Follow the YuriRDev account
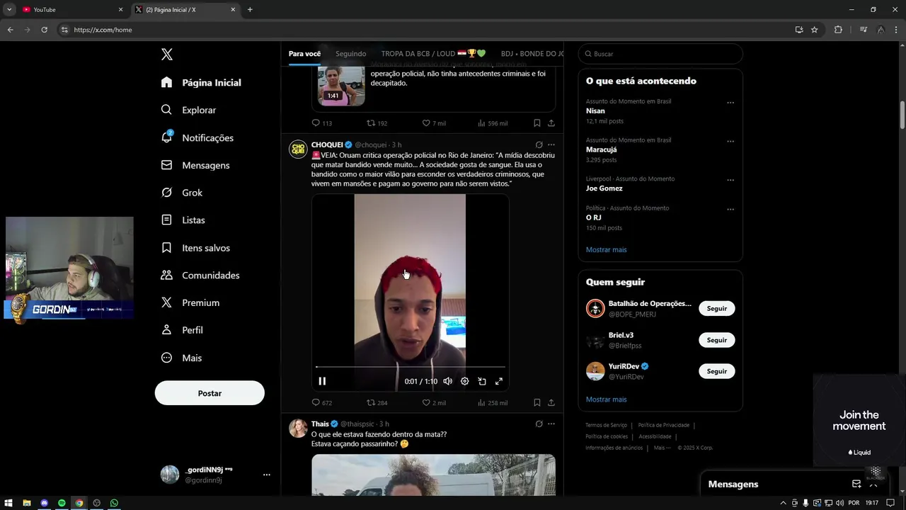Image resolution: width=906 pixels, height=510 pixels. [717, 371]
